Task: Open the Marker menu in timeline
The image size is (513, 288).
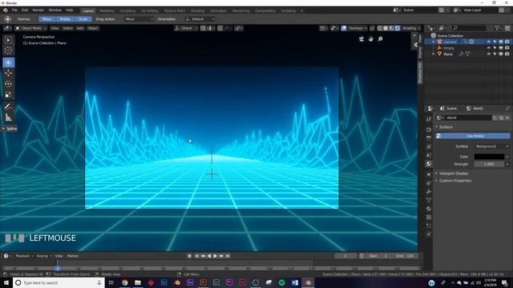Action: tap(73, 256)
